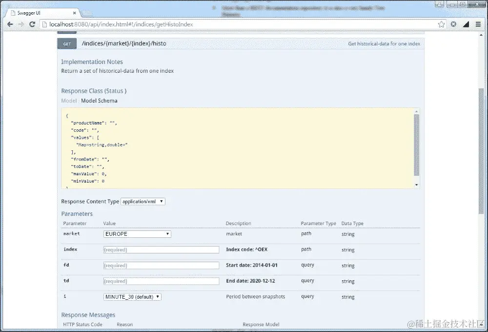Close the Swagger UI tab
This screenshot has width=488, height=332.
[74, 13]
